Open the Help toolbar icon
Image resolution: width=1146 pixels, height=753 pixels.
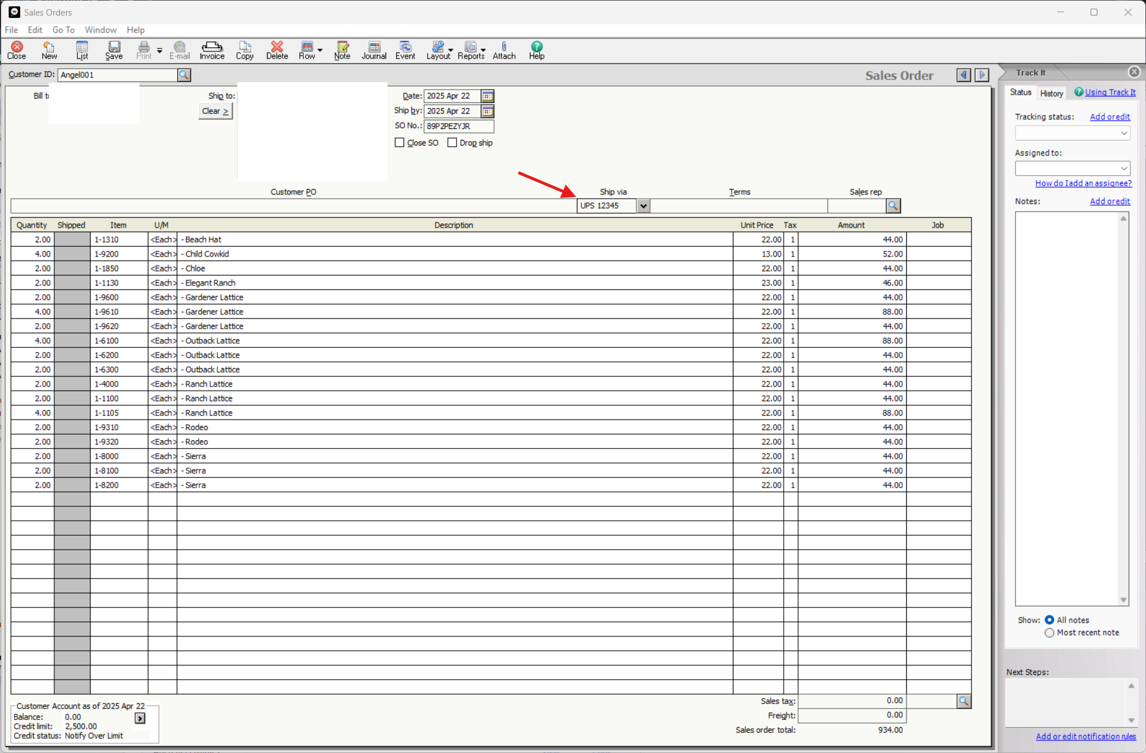pyautogui.click(x=537, y=50)
